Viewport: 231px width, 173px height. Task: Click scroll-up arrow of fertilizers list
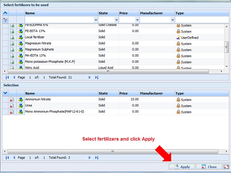[227, 27]
